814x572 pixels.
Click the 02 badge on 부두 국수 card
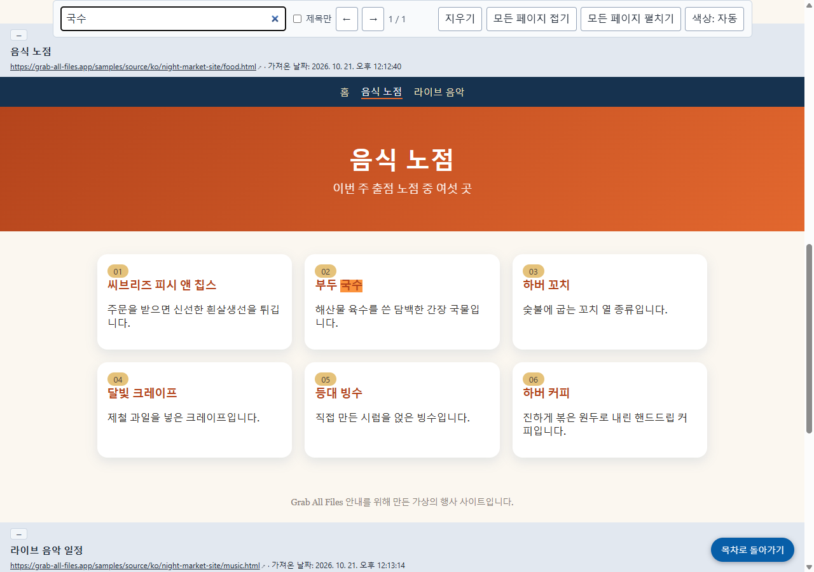(x=326, y=271)
